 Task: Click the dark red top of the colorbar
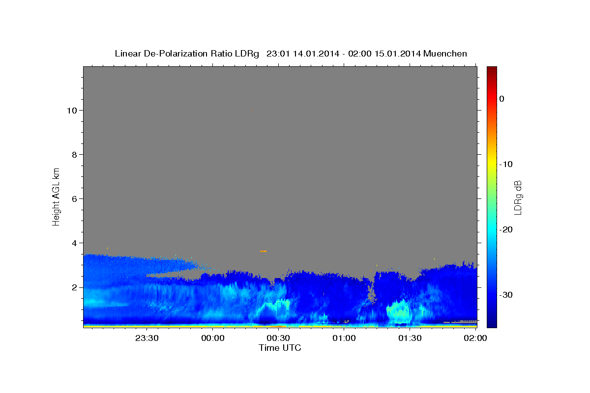pyautogui.click(x=492, y=70)
